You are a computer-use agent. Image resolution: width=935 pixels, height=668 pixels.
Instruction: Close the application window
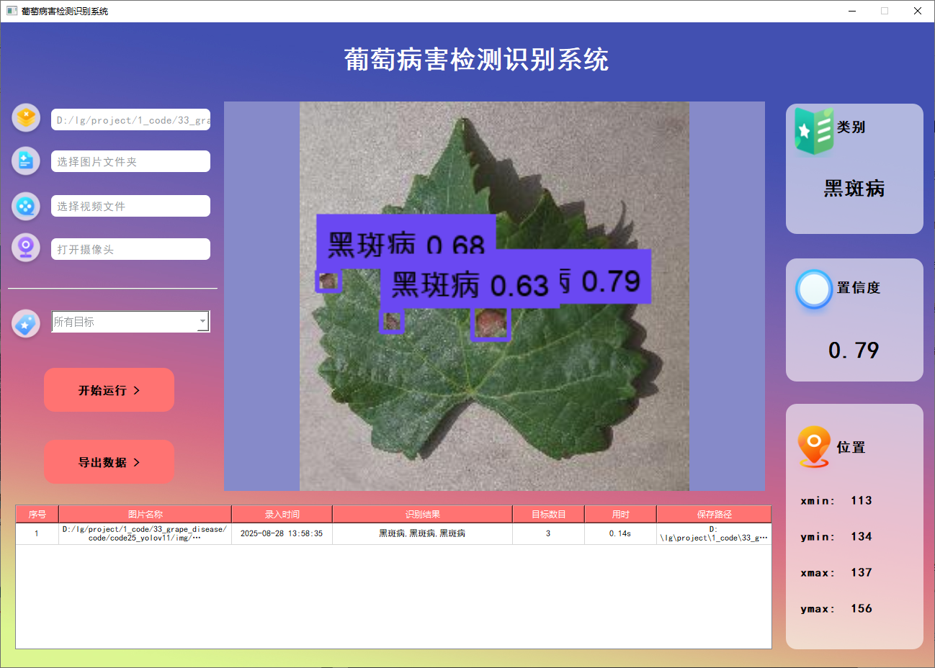coord(918,11)
